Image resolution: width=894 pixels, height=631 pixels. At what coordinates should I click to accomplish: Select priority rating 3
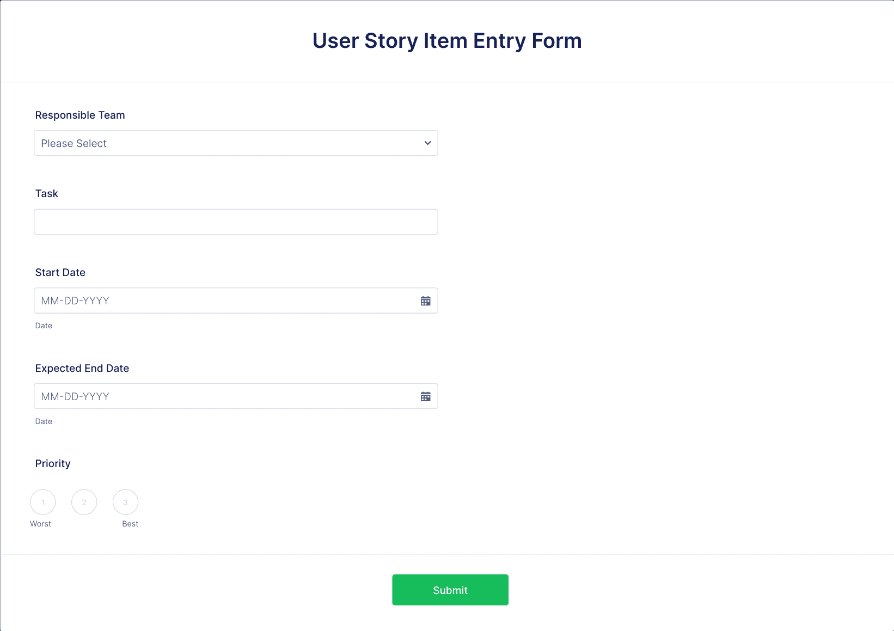click(x=126, y=502)
